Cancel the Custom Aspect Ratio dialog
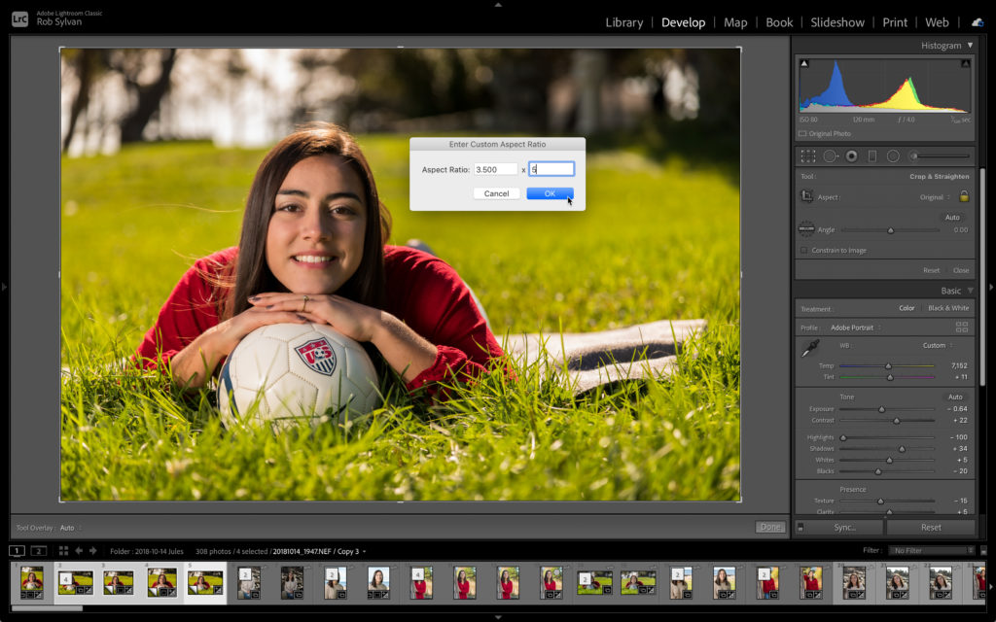Screen dimensions: 996x622 496,193
